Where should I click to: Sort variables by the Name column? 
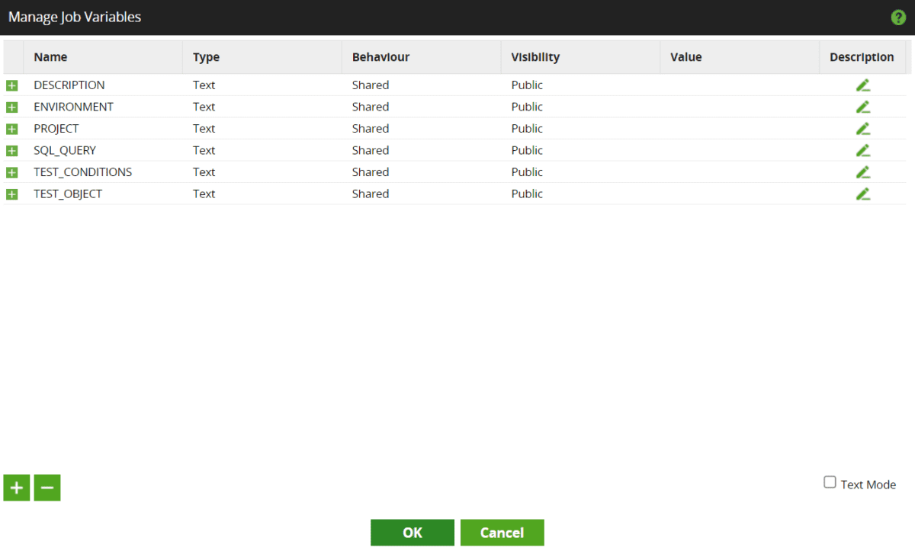click(50, 56)
